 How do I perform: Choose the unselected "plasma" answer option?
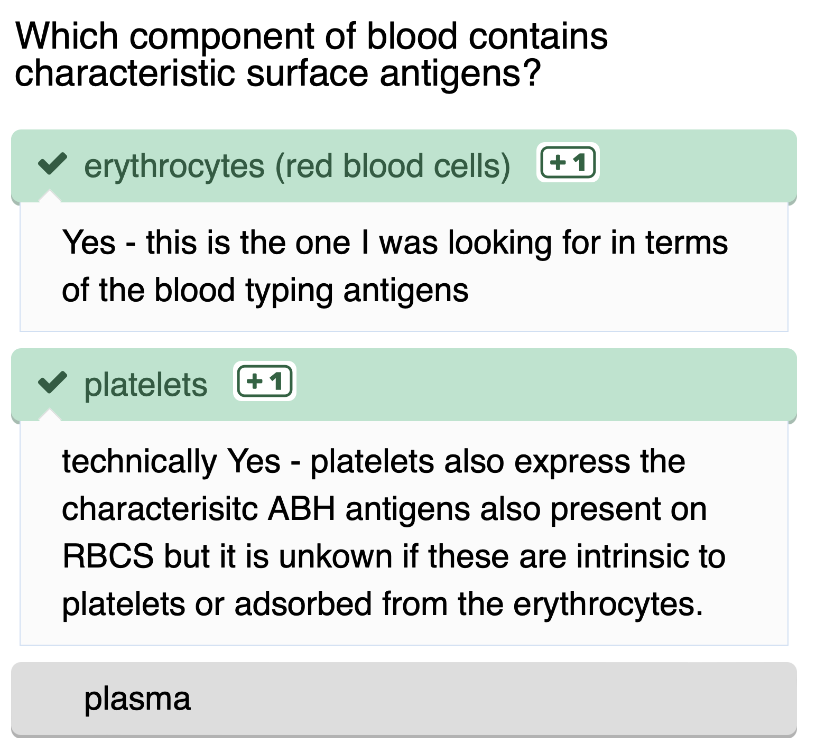click(137, 699)
